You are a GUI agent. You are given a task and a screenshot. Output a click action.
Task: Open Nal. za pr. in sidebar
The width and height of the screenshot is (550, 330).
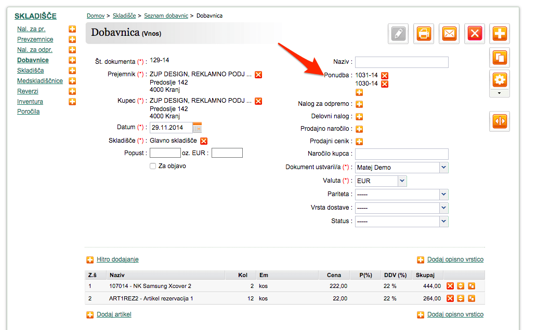coord(31,29)
